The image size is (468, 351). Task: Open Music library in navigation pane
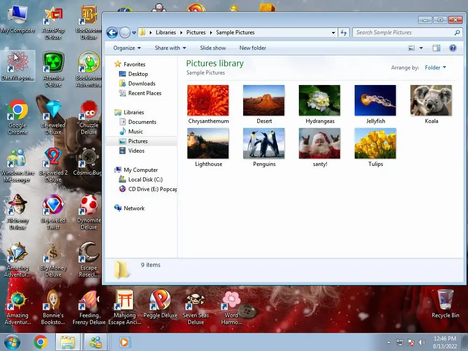pyautogui.click(x=135, y=132)
